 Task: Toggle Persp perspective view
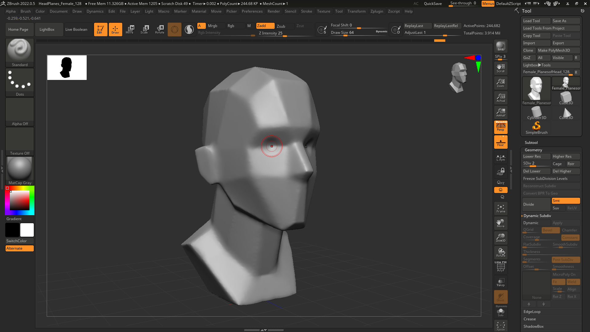501,127
